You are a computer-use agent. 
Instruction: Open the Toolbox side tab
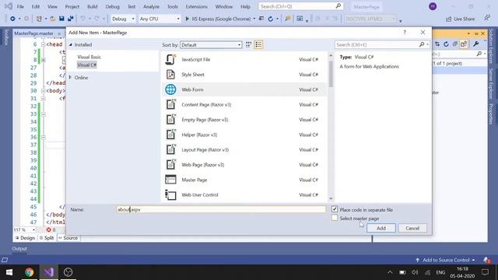pyautogui.click(x=5, y=37)
